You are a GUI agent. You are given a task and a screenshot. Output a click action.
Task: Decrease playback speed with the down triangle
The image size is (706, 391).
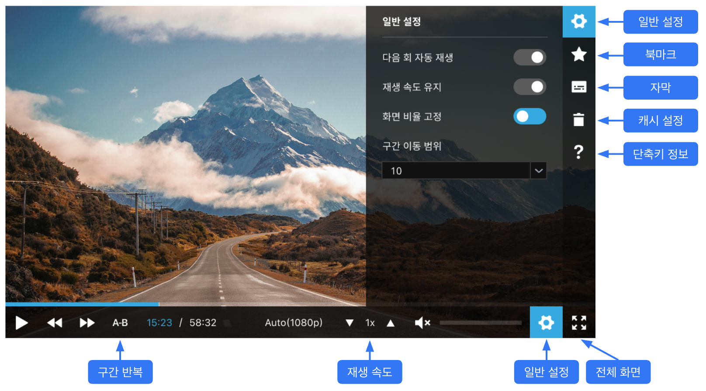[350, 323]
